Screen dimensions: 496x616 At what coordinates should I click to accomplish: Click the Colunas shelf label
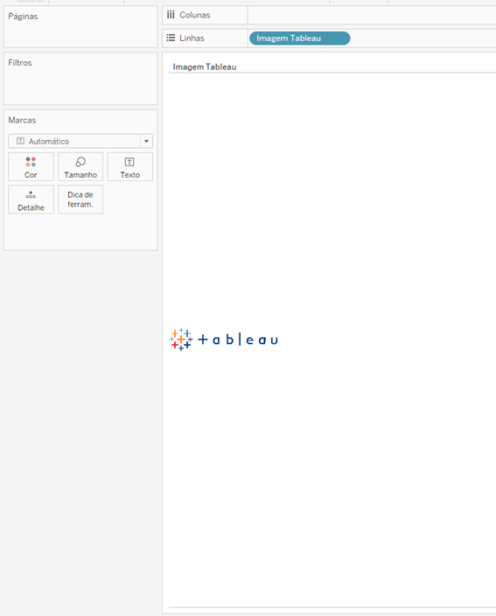point(195,15)
